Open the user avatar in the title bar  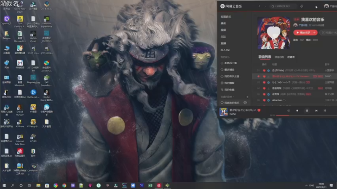pos(326,6)
